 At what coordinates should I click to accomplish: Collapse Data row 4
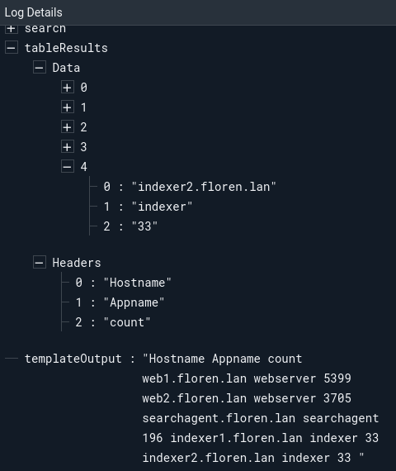[68, 166]
